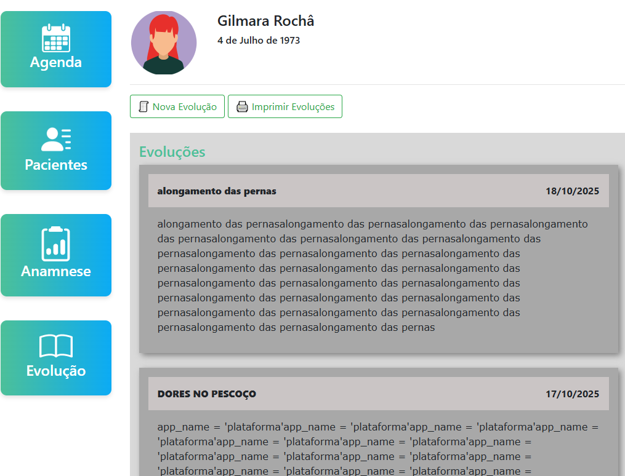The height and width of the screenshot is (476, 625).
Task: Go to the Agenda menu label
Action: point(56,63)
